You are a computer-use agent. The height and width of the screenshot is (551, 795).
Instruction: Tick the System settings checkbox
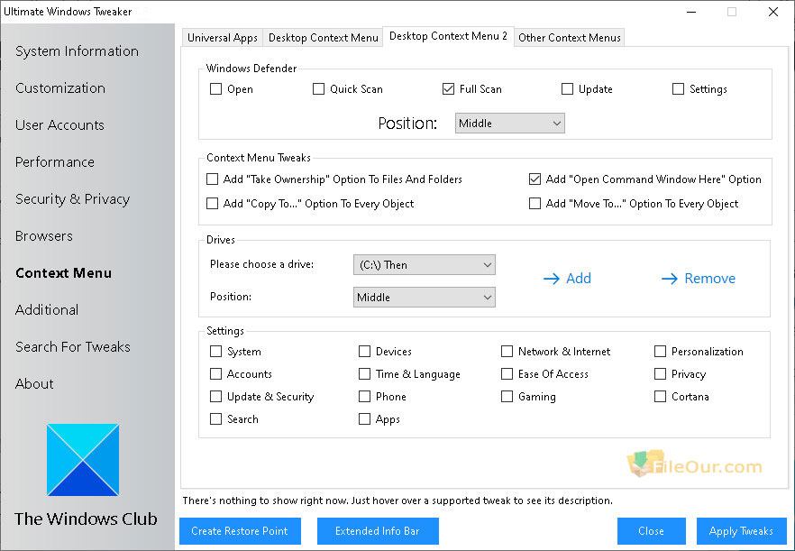coord(216,352)
